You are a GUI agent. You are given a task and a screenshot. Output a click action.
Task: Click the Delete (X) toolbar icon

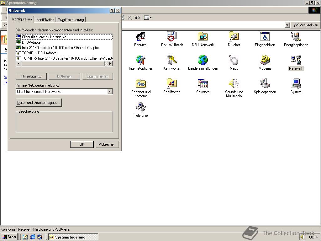point(129,18)
